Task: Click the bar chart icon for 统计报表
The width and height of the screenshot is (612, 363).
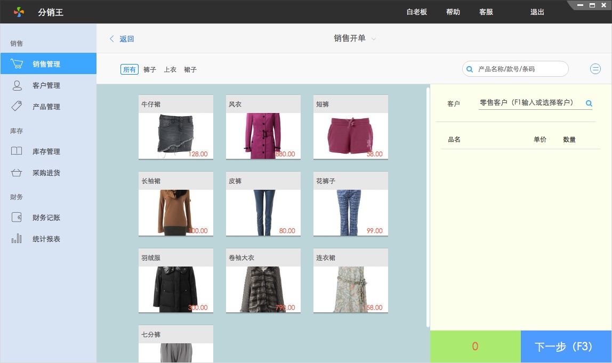Action: point(17,239)
